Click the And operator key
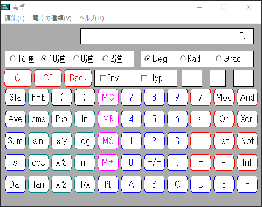 coord(247,97)
